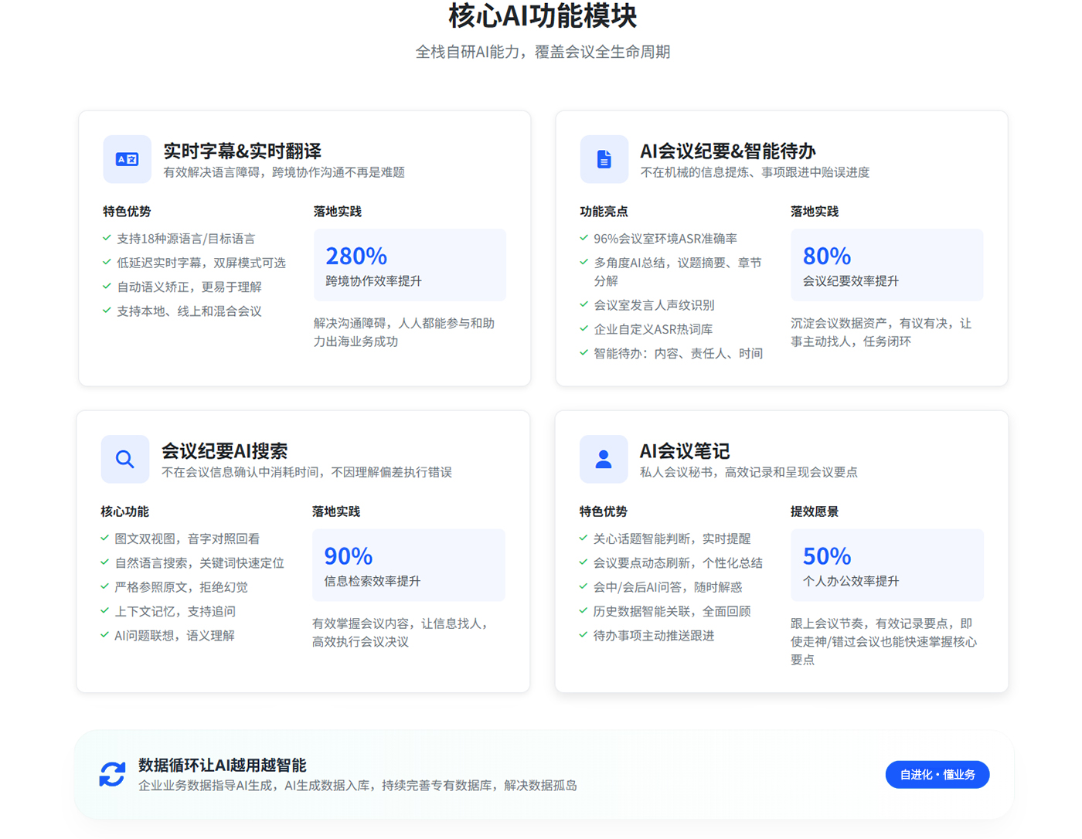Click the person icon for AI会议笔记
The height and width of the screenshot is (839, 1082).
tap(604, 459)
